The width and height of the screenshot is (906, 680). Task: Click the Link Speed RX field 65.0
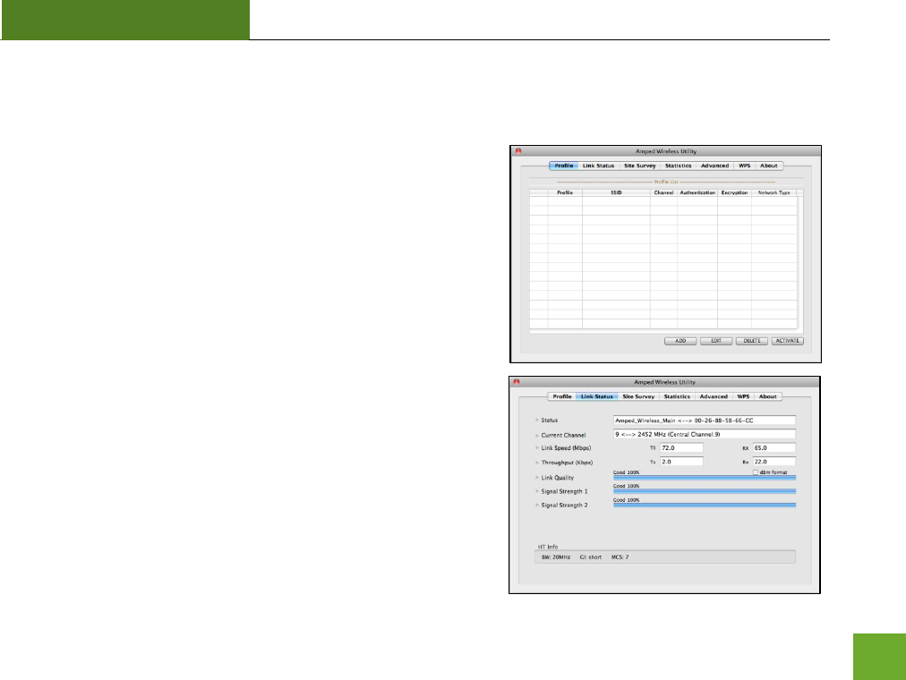pyautogui.click(x=774, y=448)
